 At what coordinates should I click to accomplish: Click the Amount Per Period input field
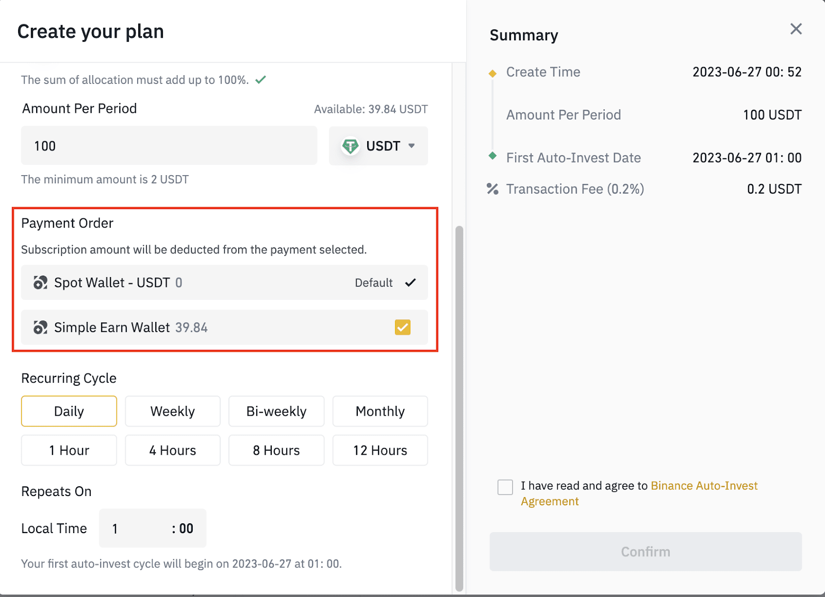pyautogui.click(x=169, y=146)
